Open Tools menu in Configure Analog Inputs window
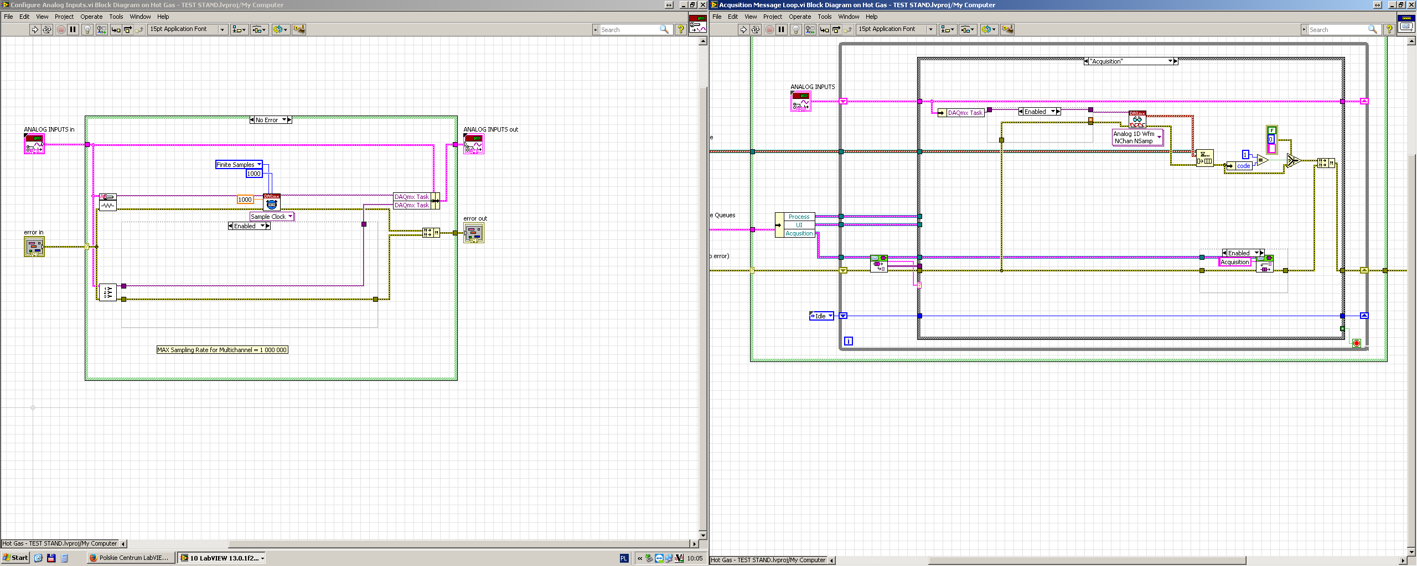The image size is (1417, 566). point(116,17)
